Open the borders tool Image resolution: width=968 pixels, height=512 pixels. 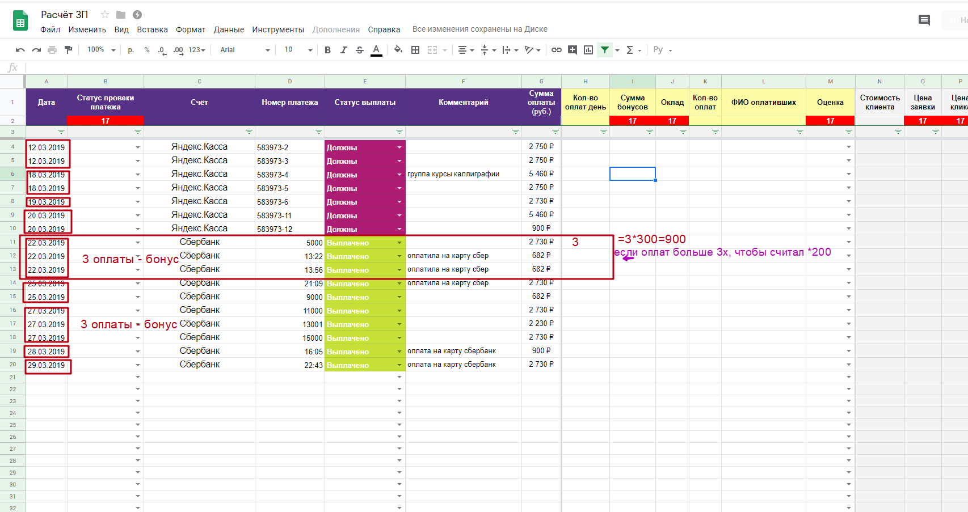pyautogui.click(x=415, y=50)
